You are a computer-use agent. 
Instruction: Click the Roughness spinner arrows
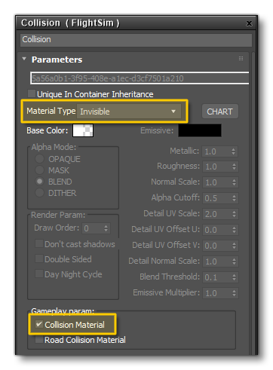coord(234,167)
